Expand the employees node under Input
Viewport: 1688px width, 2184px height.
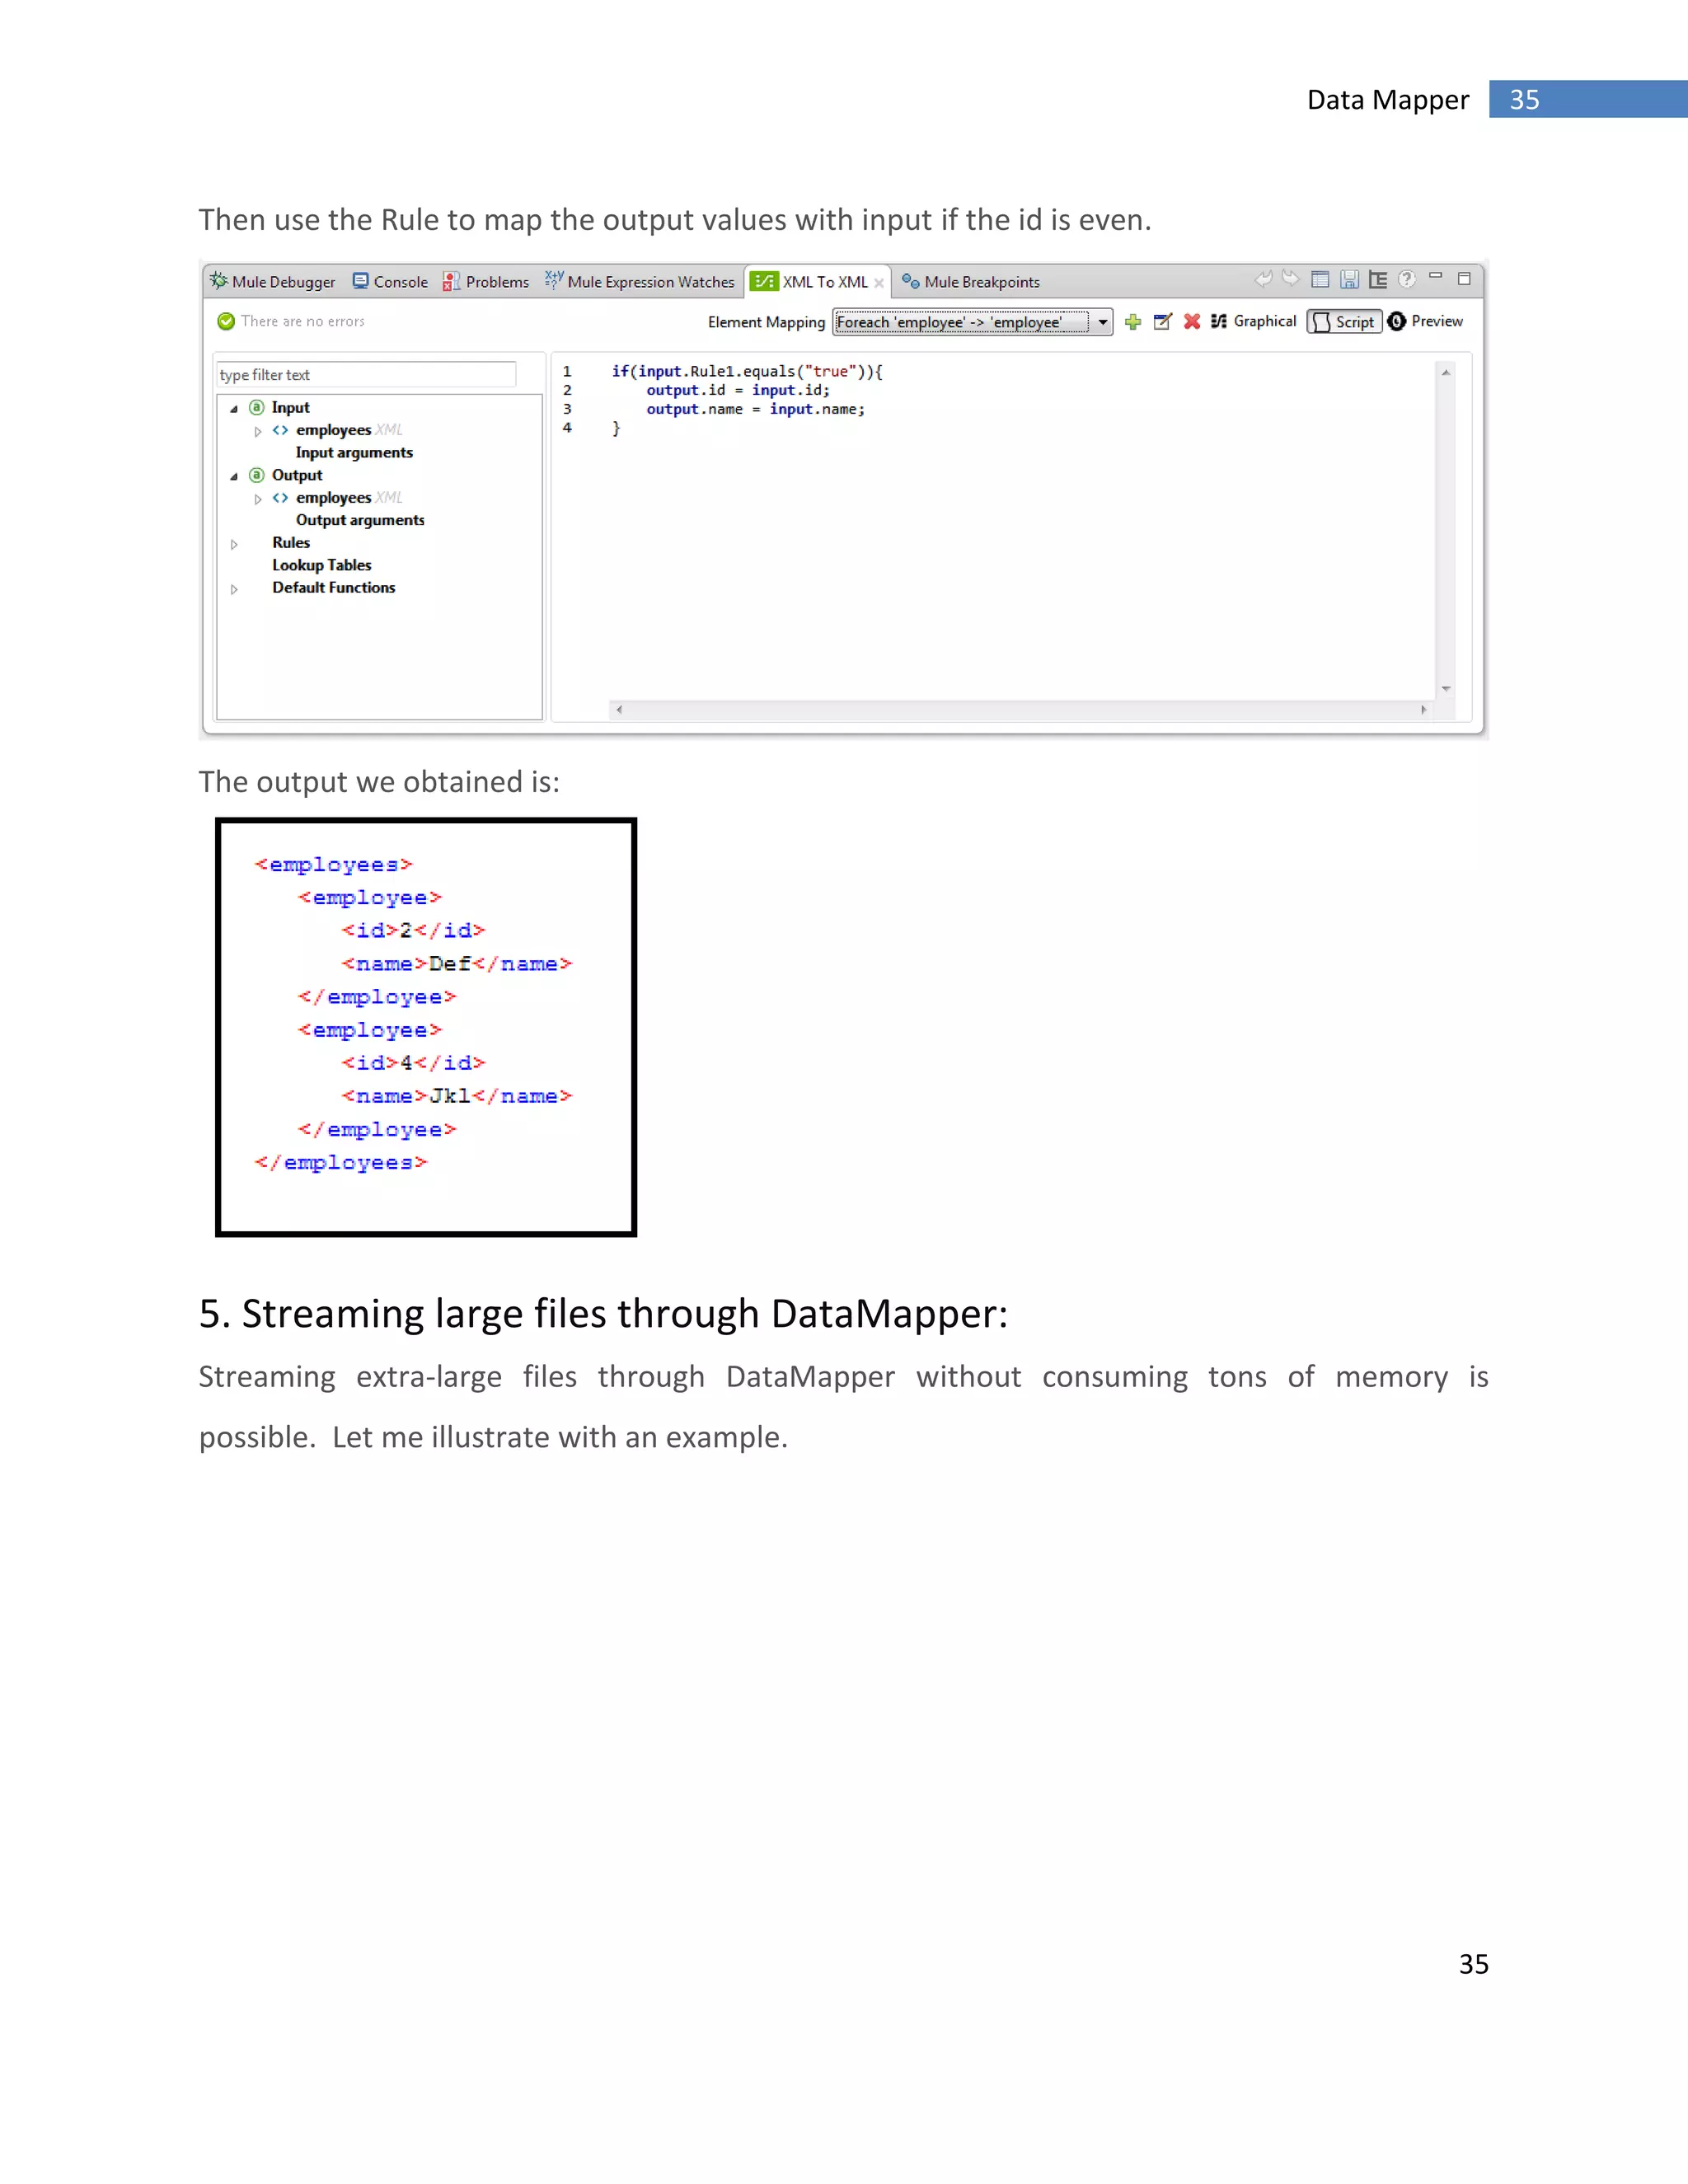258,431
